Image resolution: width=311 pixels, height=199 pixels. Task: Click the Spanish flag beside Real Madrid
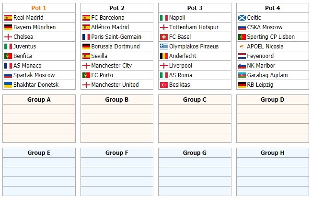tap(8, 18)
